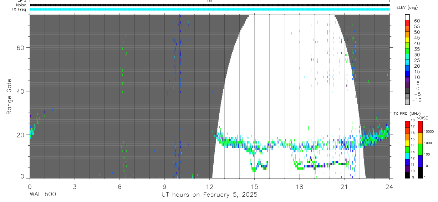Click the '45' label on ELEV colorbar
The image size is (438, 202).
[417, 38]
